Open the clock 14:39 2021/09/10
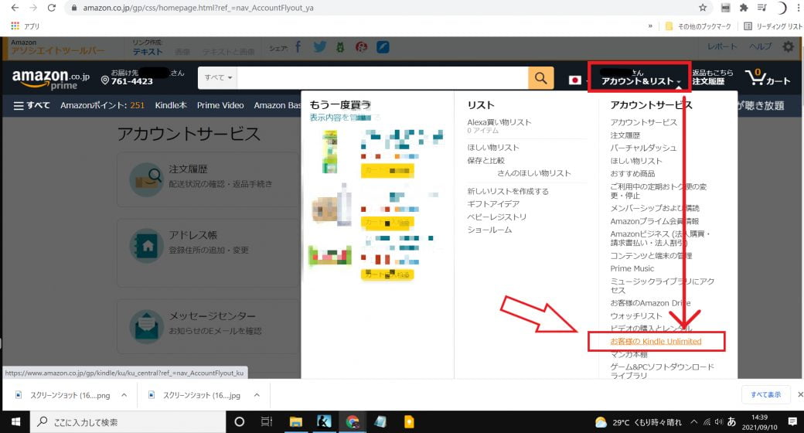The height and width of the screenshot is (433, 804). pyautogui.click(x=760, y=421)
